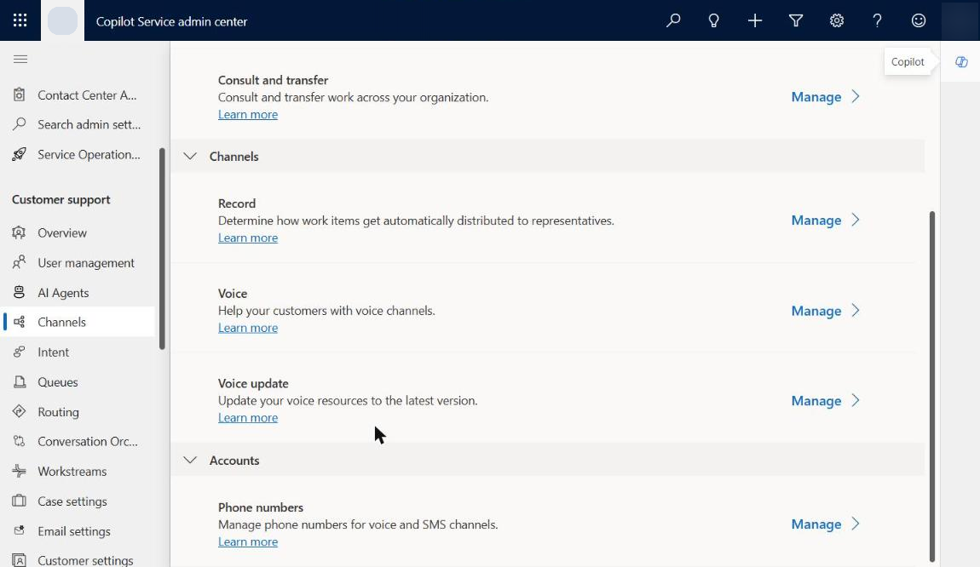The height and width of the screenshot is (567, 980).
Task: Click the Channels sidebar icon
Action: pyautogui.click(x=20, y=322)
